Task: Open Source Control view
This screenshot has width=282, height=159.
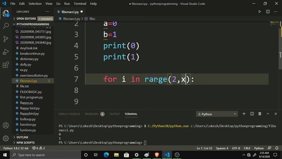Action: pyautogui.click(x=6, y=39)
